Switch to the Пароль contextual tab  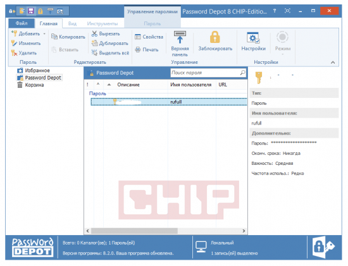tap(152, 23)
